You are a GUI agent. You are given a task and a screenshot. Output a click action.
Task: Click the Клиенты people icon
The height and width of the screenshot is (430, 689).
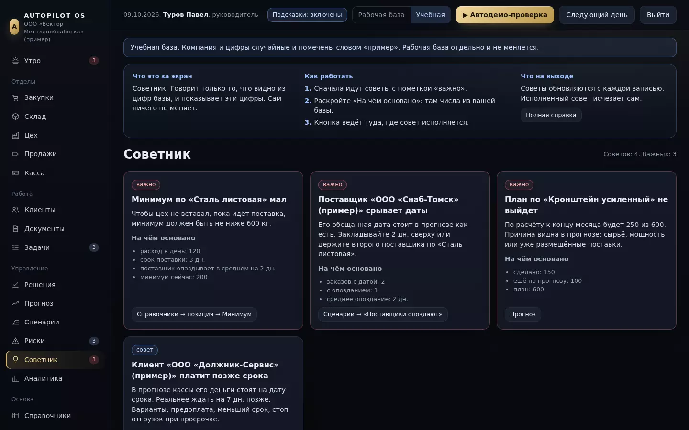click(15, 210)
